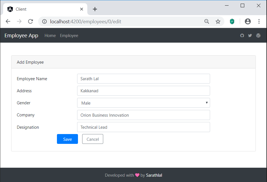Open the Twitter icon link in navbar

point(250,36)
